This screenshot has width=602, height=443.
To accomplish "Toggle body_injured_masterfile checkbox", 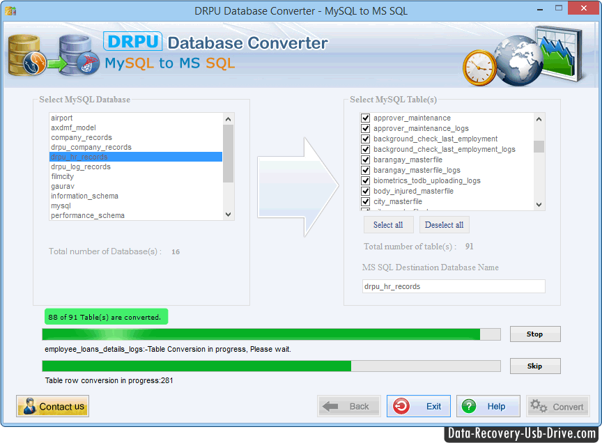I will (366, 191).
